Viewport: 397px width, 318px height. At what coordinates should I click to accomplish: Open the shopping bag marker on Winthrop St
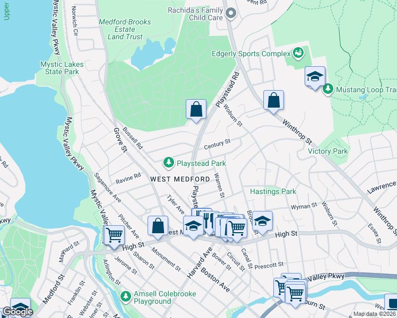(x=273, y=101)
